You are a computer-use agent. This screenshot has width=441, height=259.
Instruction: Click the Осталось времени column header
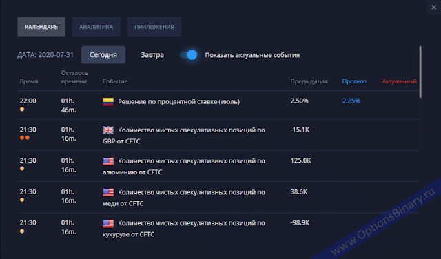click(74, 77)
